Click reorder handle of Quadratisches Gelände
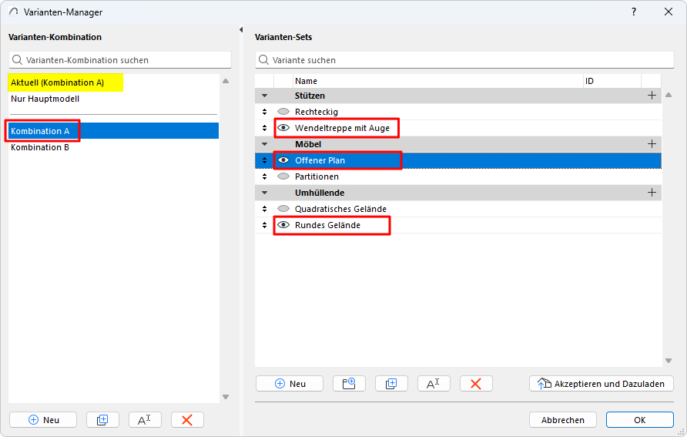 pyautogui.click(x=265, y=209)
